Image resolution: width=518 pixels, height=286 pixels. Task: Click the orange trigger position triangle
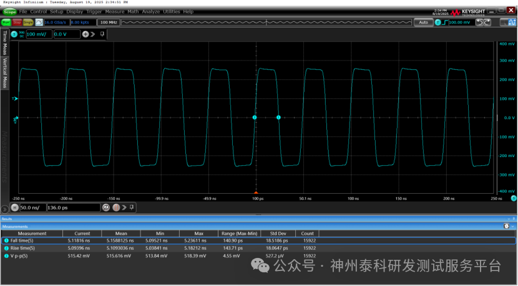[256, 193]
